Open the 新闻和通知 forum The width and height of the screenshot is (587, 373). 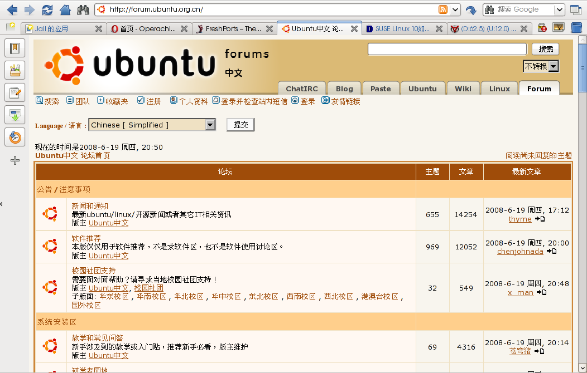[90, 206]
